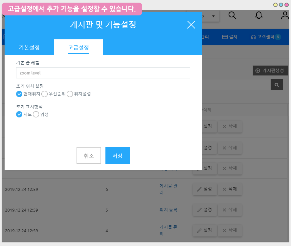Open the 위치 등록 link
Image resolution: width=291 pixels, height=246 pixels.
pos(168,210)
